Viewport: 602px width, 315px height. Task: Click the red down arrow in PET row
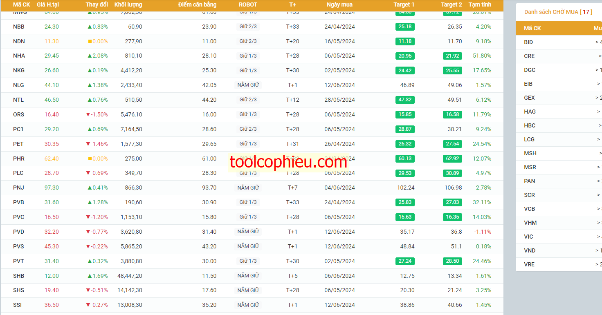pos(88,144)
